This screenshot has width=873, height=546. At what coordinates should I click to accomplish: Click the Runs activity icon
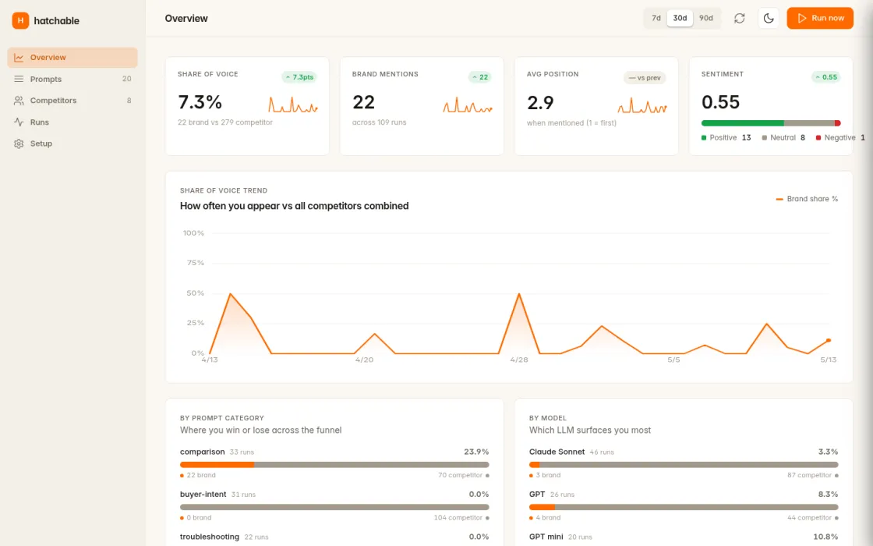(19, 122)
